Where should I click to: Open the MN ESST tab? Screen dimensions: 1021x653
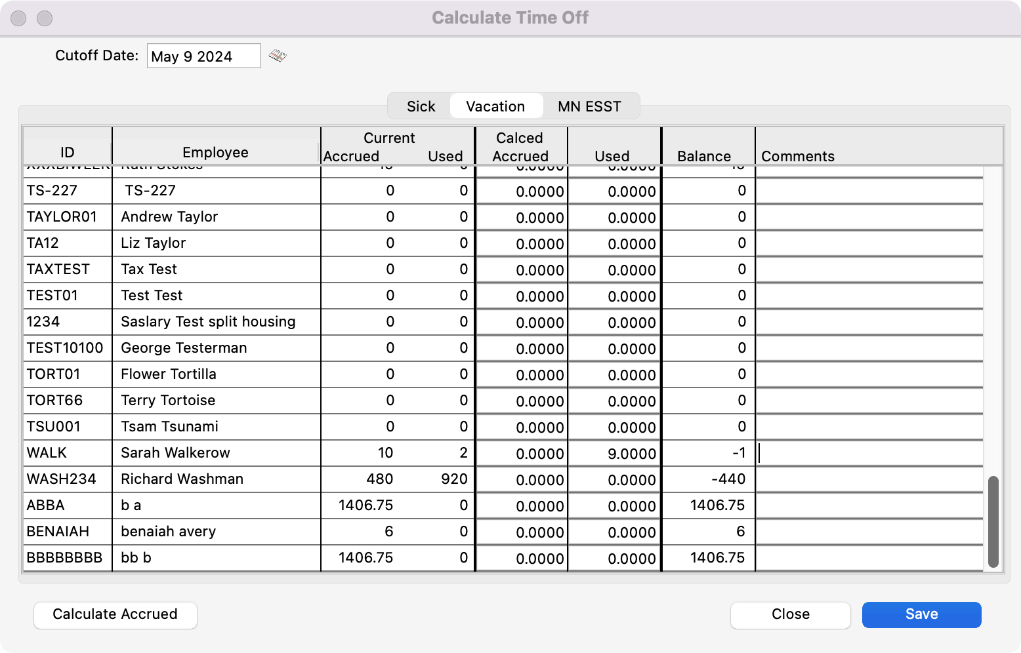point(589,106)
